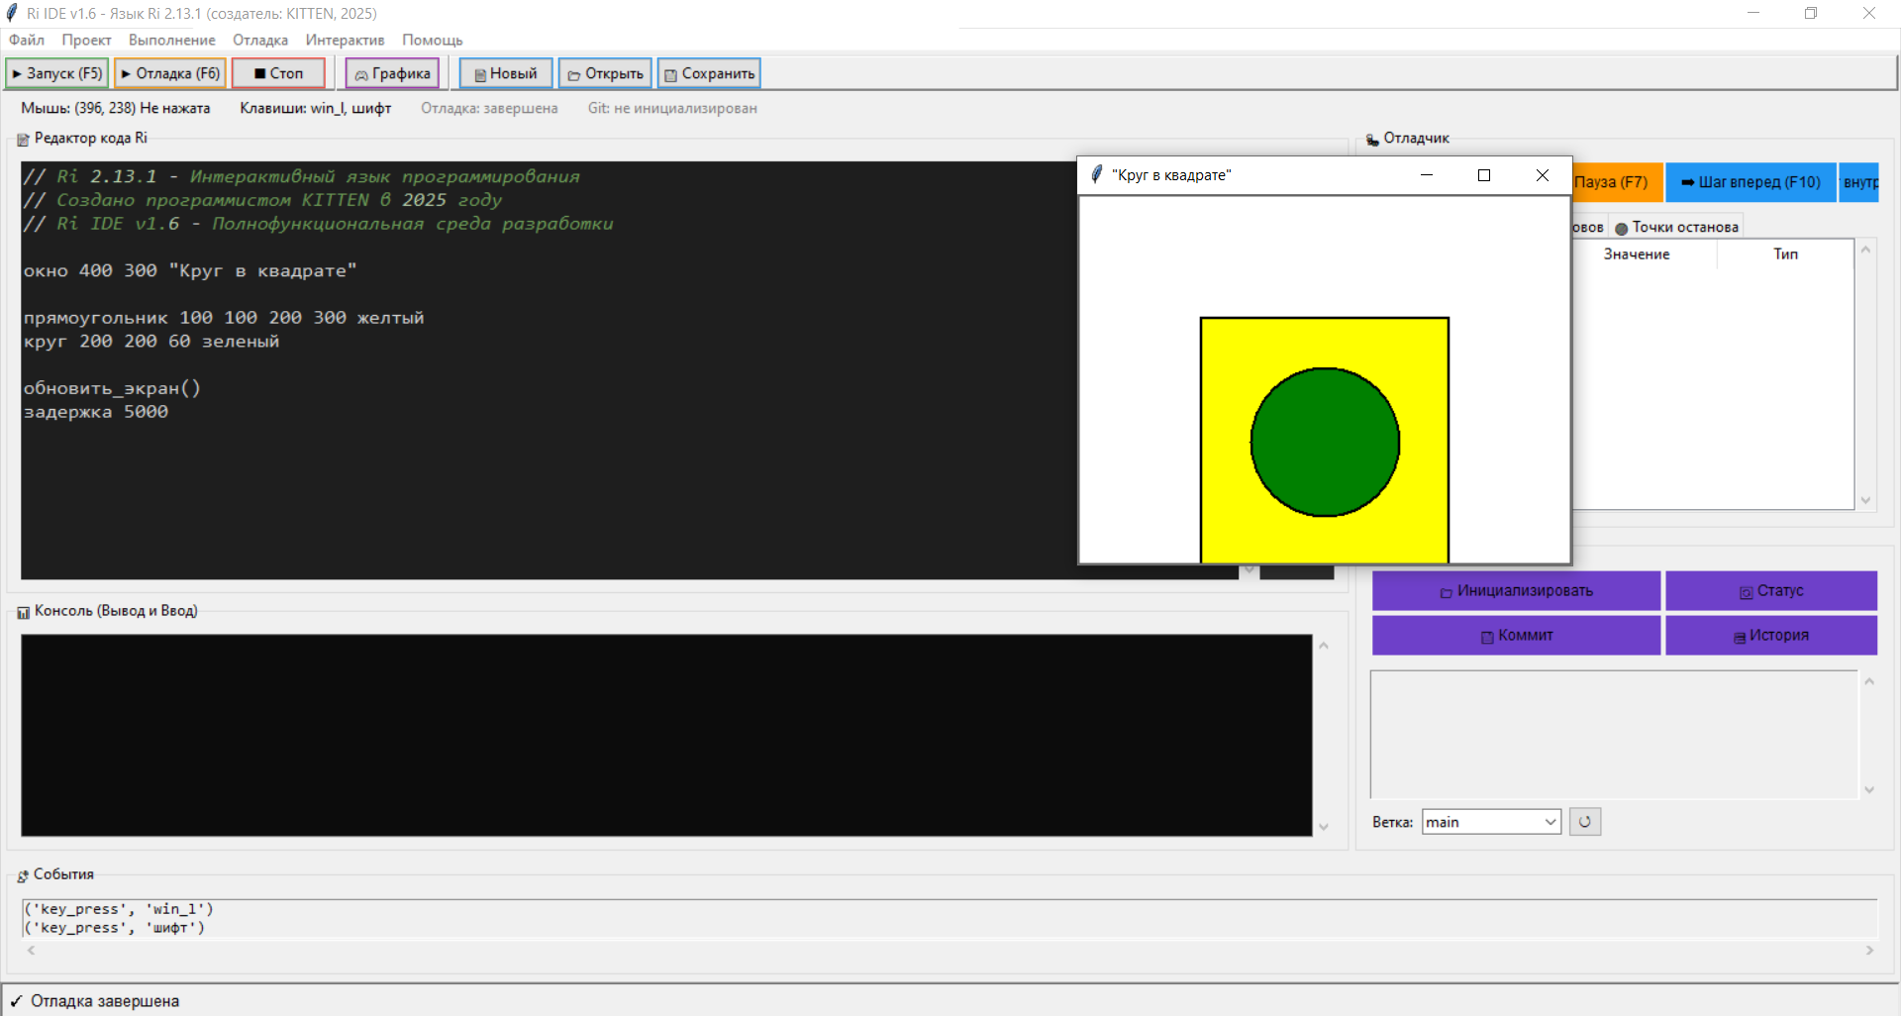The image size is (1901, 1016).
Task: Expand the Ветка branch combo box
Action: pyautogui.click(x=1491, y=822)
